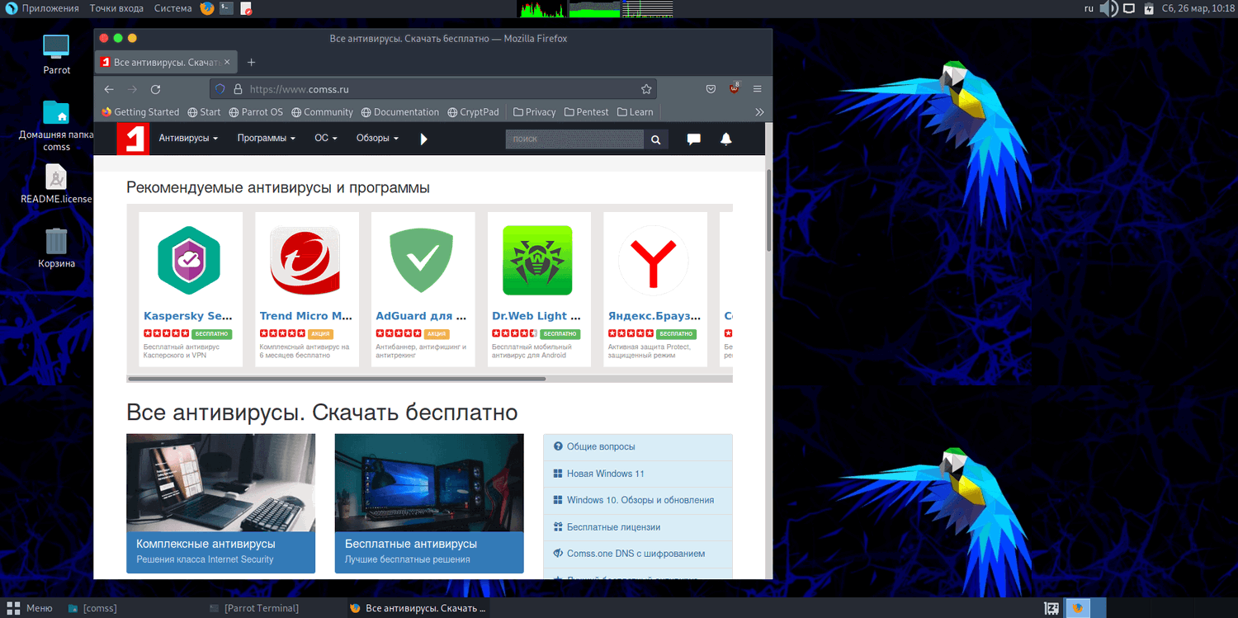Open the README.license desktop file
The width and height of the screenshot is (1238, 618).
[x=57, y=183]
